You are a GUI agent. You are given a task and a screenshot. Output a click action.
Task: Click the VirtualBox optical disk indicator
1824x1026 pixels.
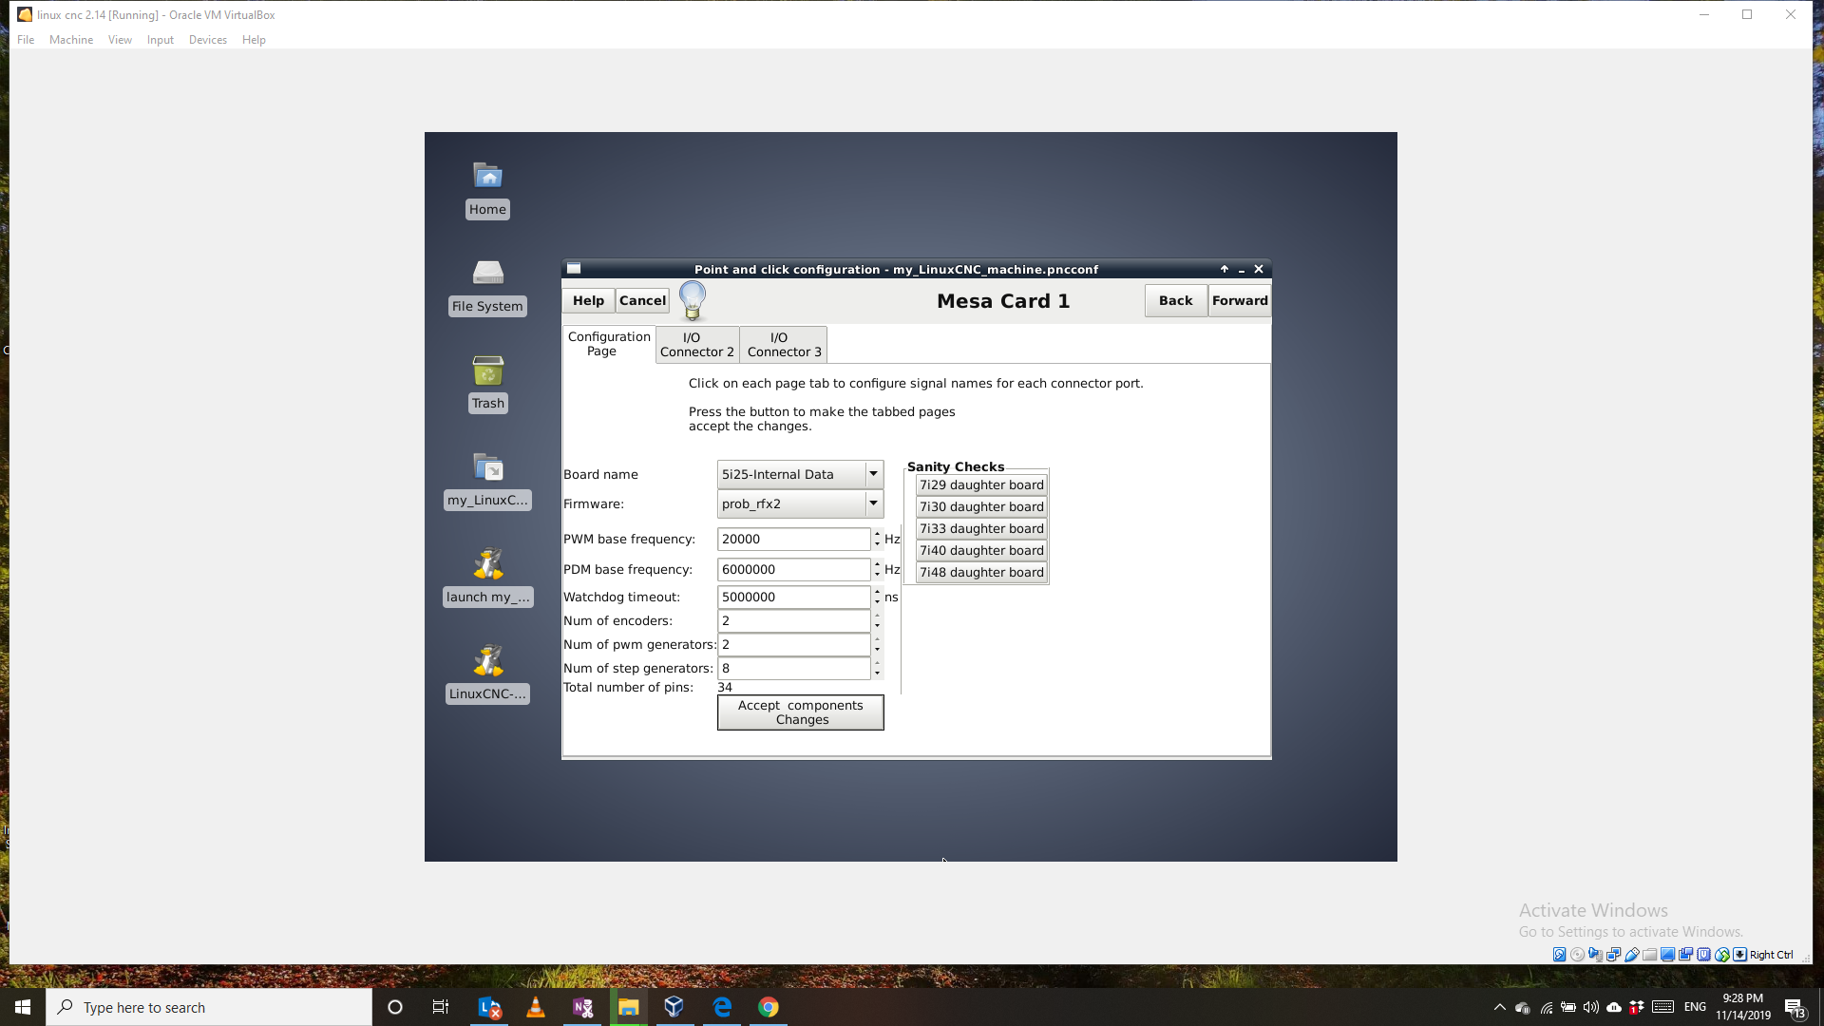coord(1577,955)
